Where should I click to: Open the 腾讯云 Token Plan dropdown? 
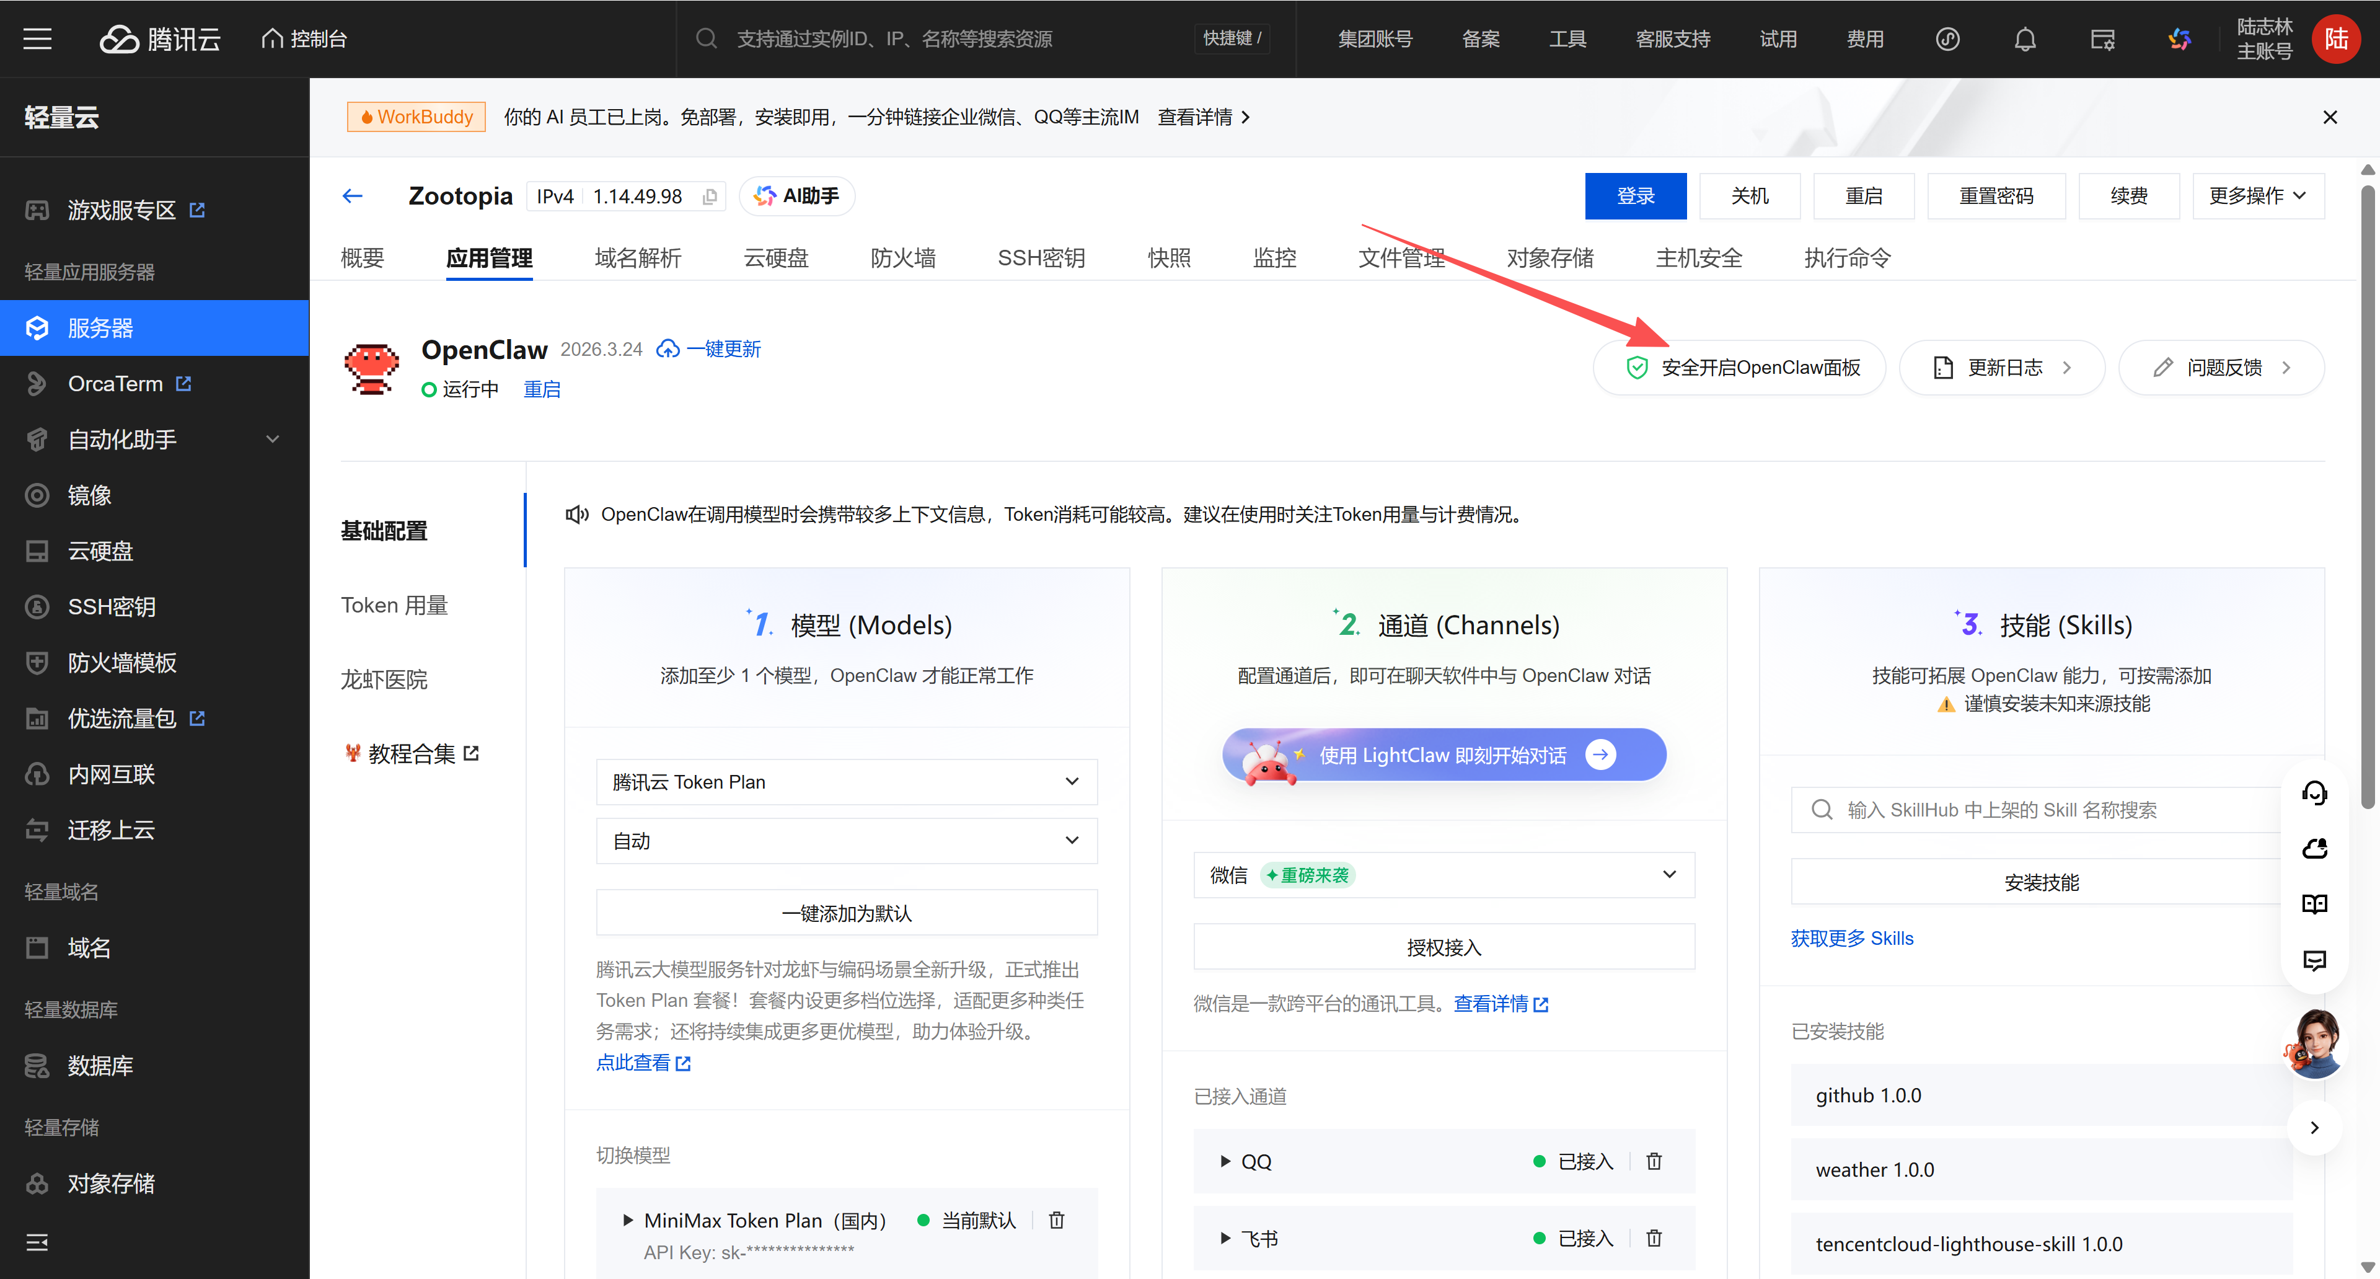click(x=846, y=782)
